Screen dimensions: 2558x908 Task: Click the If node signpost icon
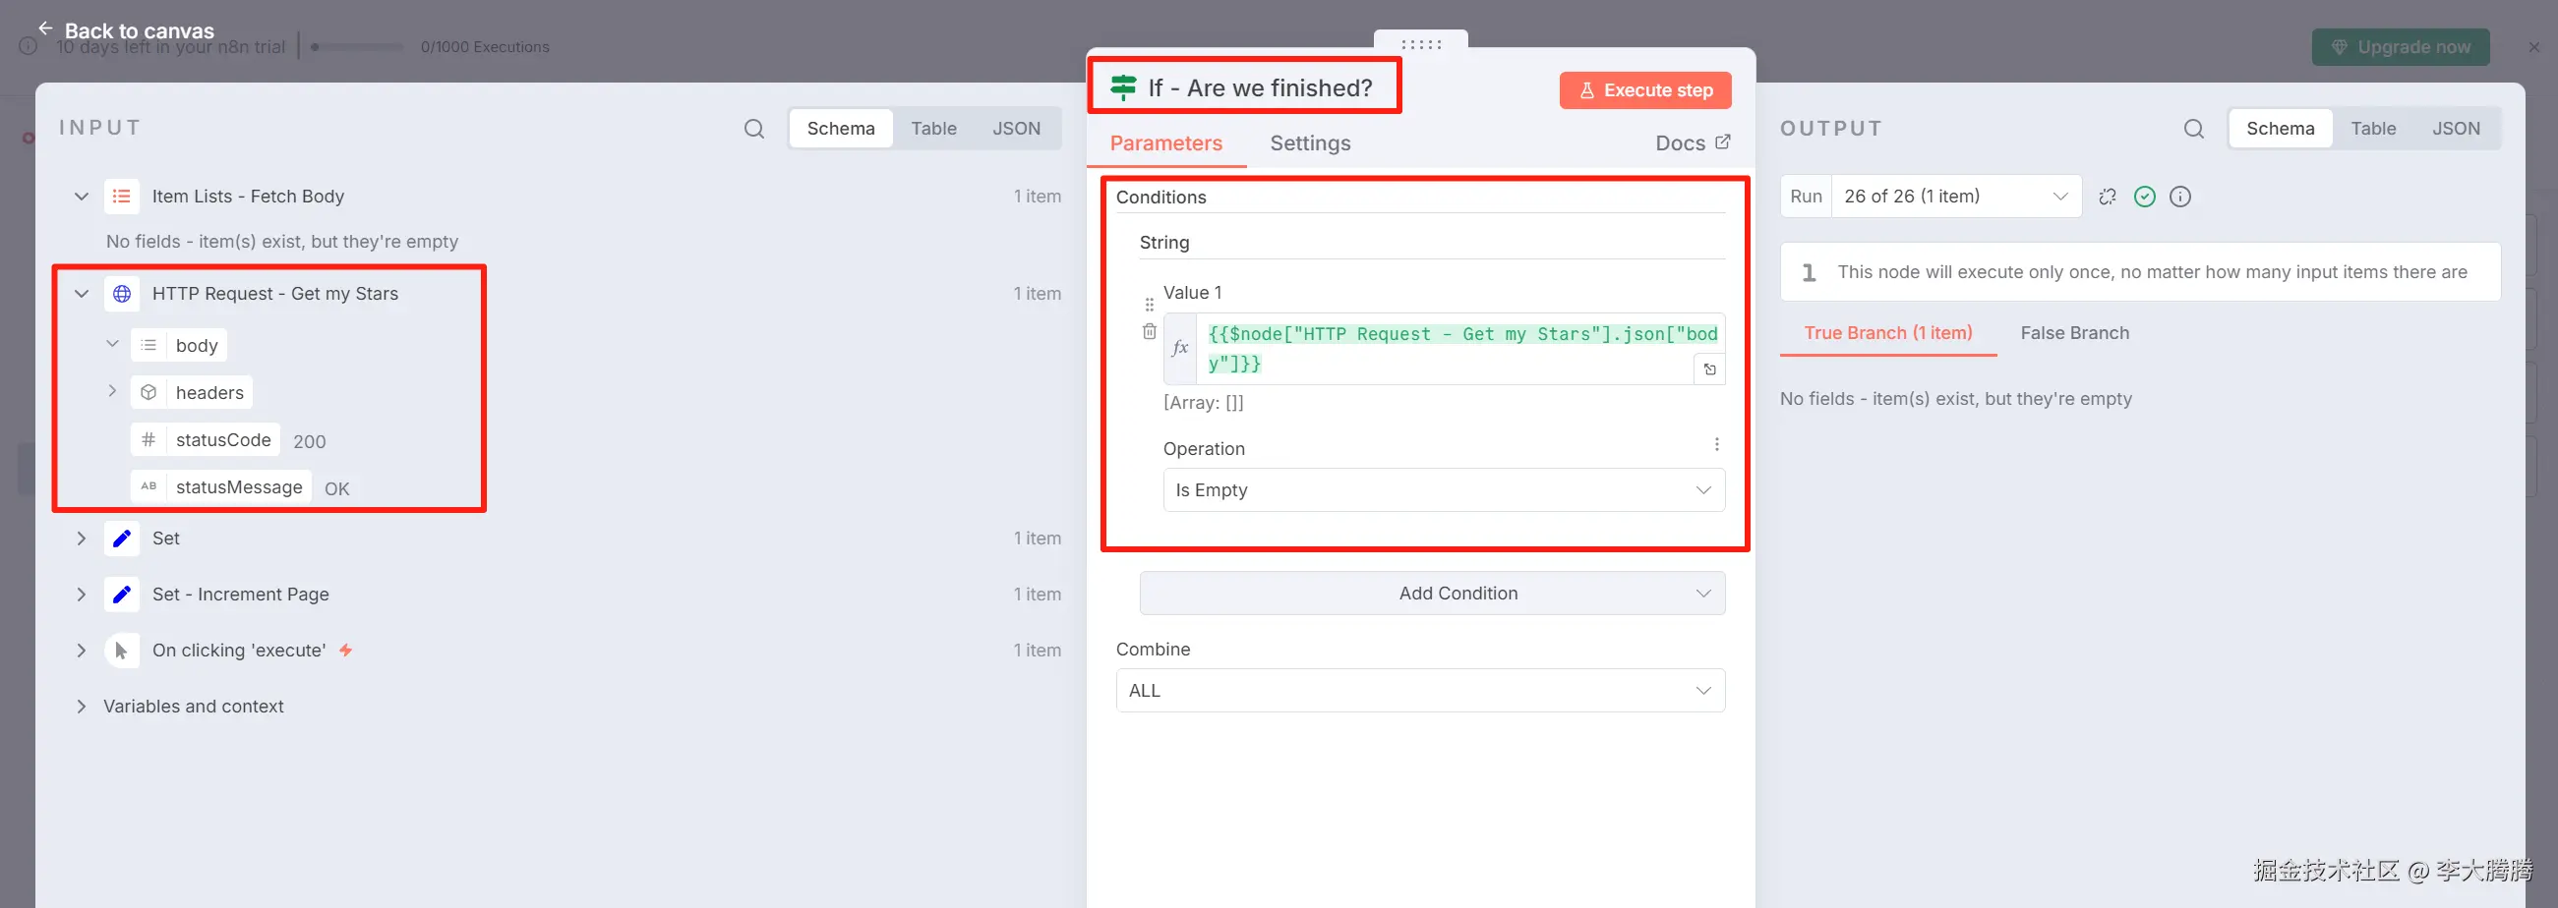pyautogui.click(x=1123, y=87)
